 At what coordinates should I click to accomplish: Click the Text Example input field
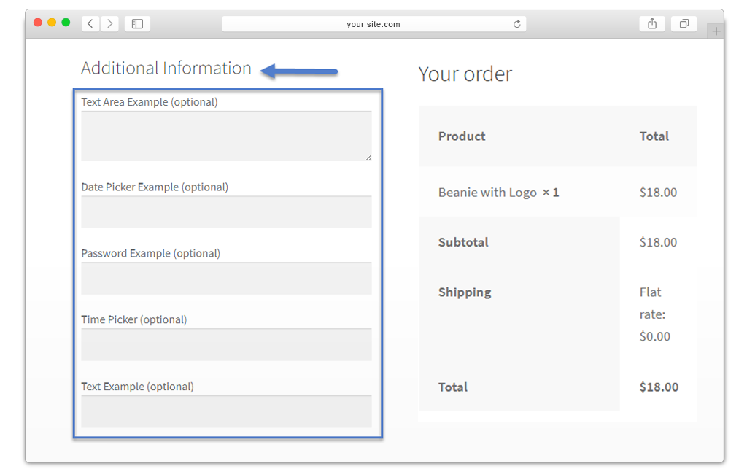tap(226, 411)
